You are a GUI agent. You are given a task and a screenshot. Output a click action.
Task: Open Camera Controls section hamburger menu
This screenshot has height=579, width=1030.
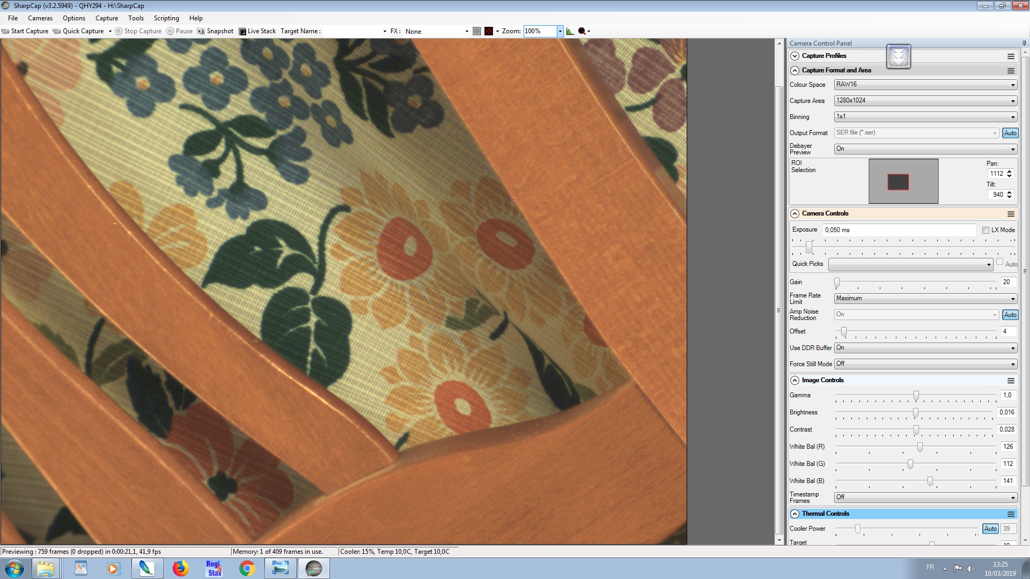(1011, 214)
